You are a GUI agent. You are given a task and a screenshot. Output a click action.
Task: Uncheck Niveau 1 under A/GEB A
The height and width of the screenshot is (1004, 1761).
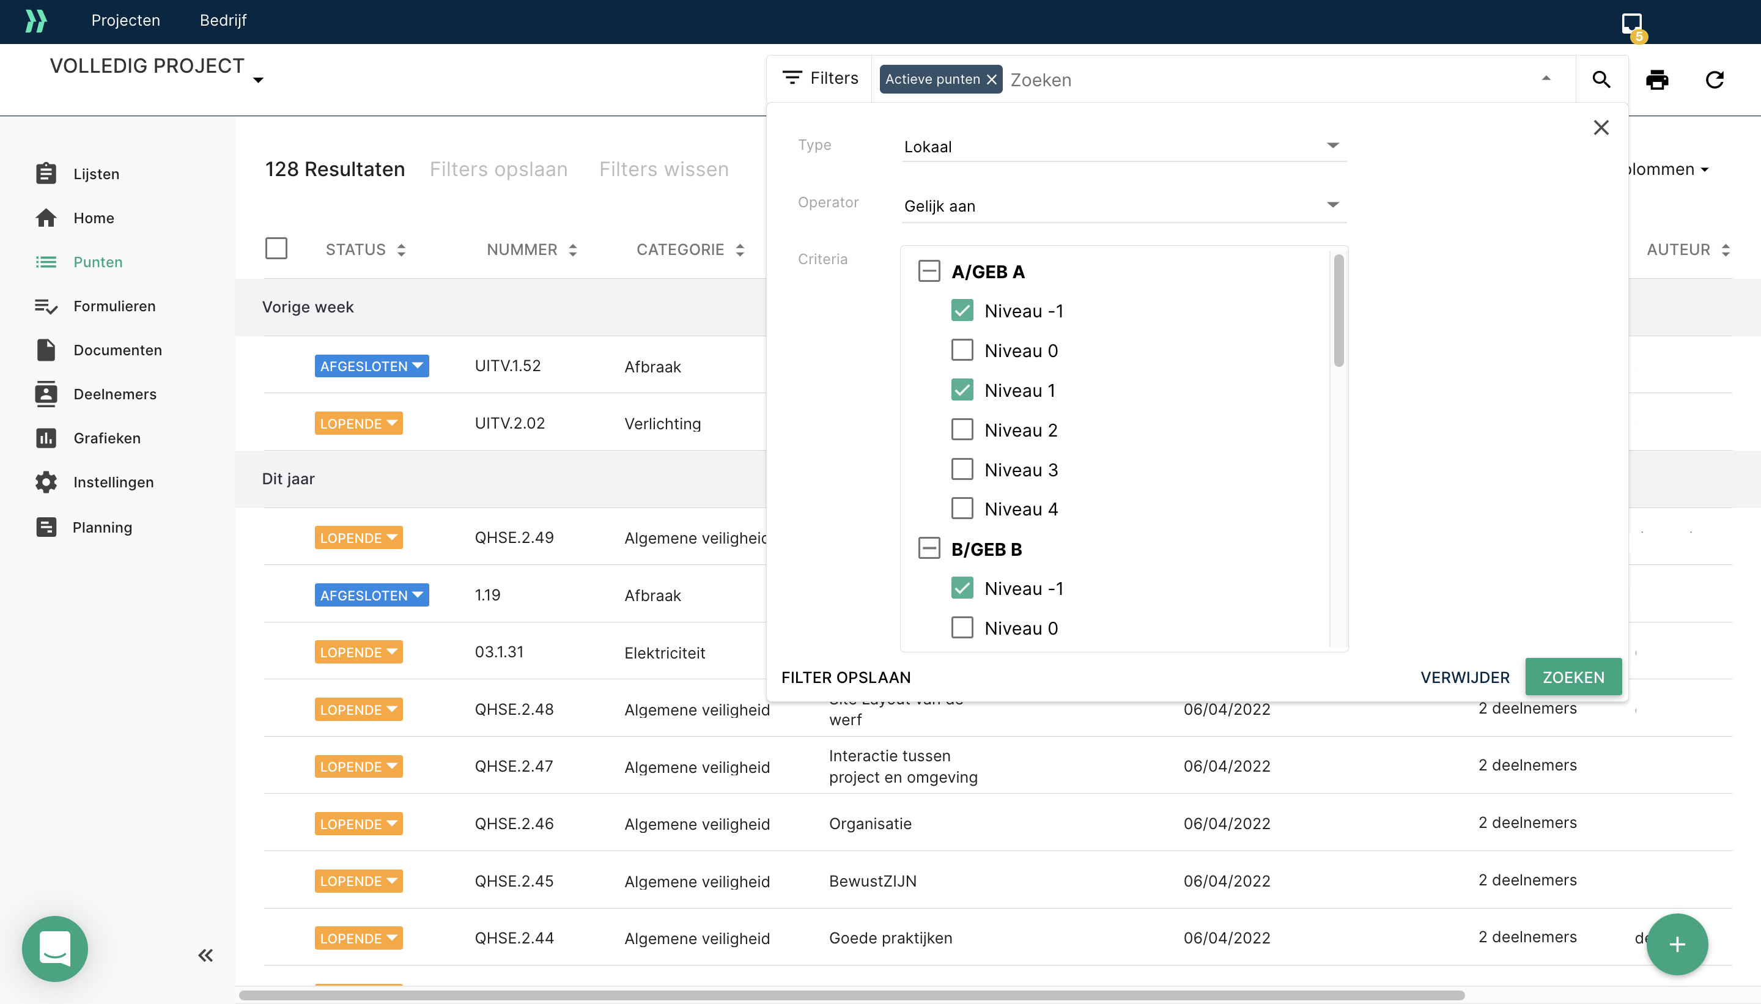[x=962, y=389]
